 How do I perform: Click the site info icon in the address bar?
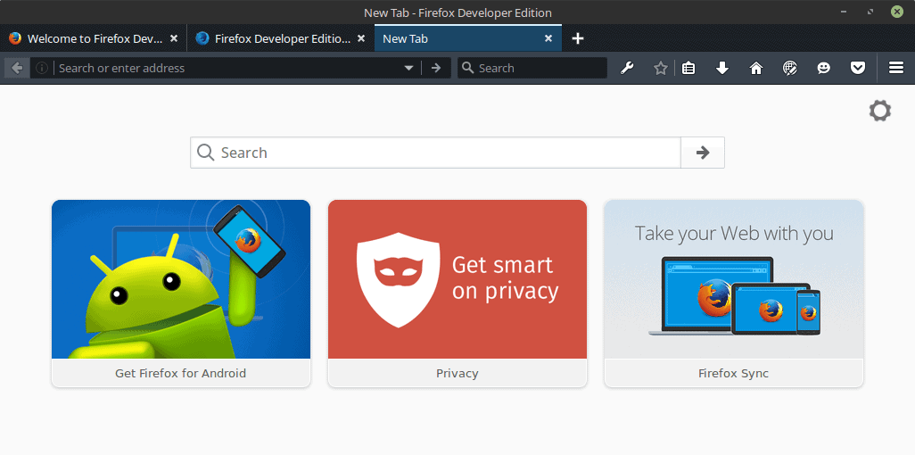[41, 69]
